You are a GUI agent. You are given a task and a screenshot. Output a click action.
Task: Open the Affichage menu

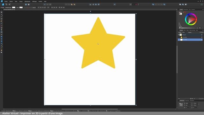[34, 1]
